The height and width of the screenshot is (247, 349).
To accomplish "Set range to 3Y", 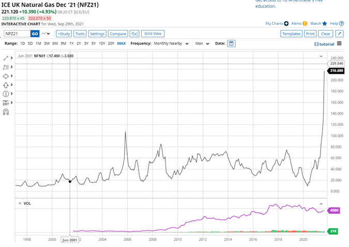I will point(86,43).
